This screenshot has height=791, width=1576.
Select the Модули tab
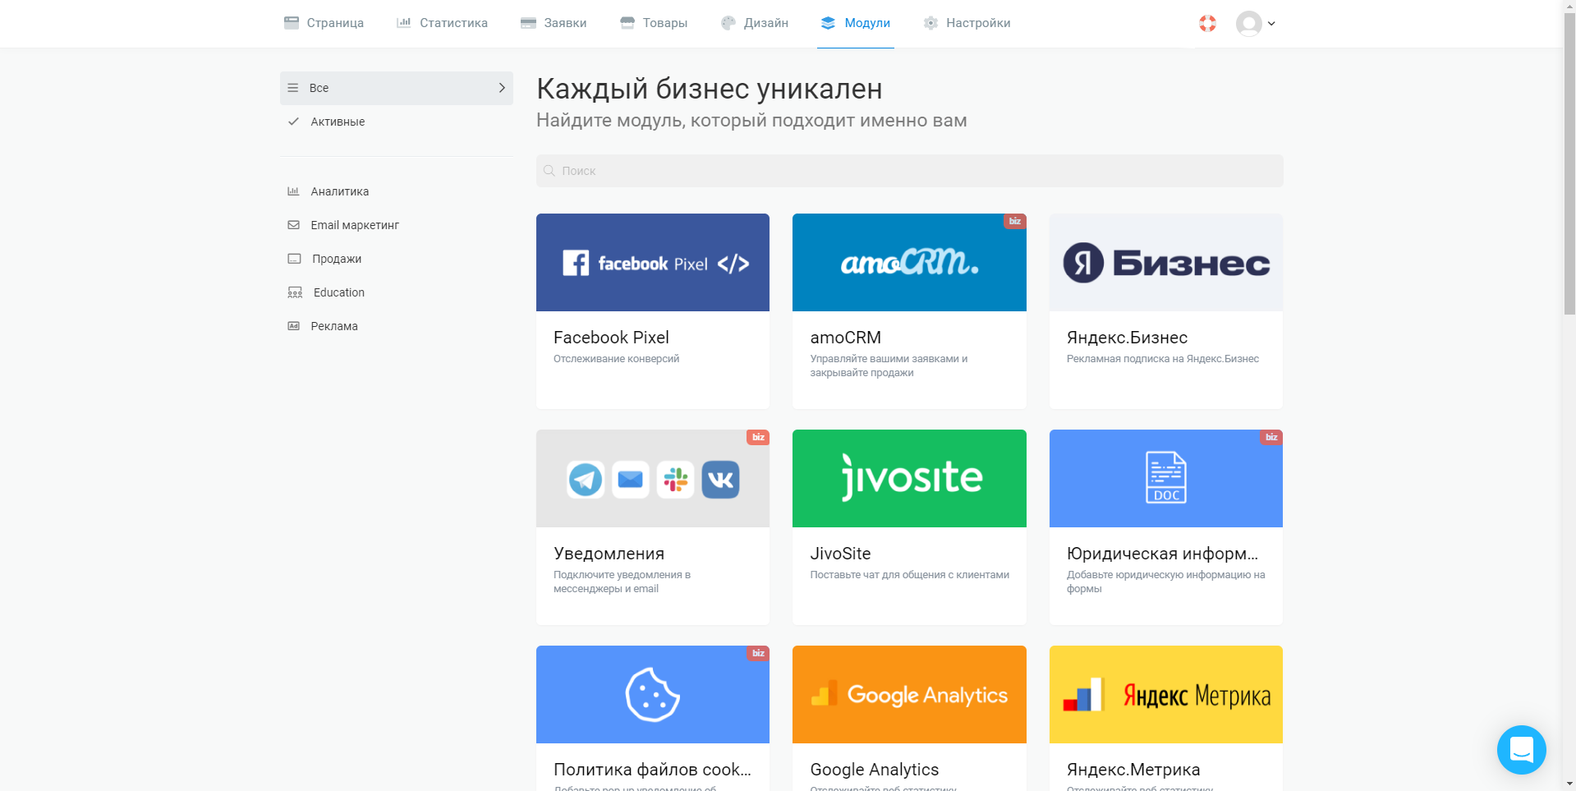pos(856,23)
